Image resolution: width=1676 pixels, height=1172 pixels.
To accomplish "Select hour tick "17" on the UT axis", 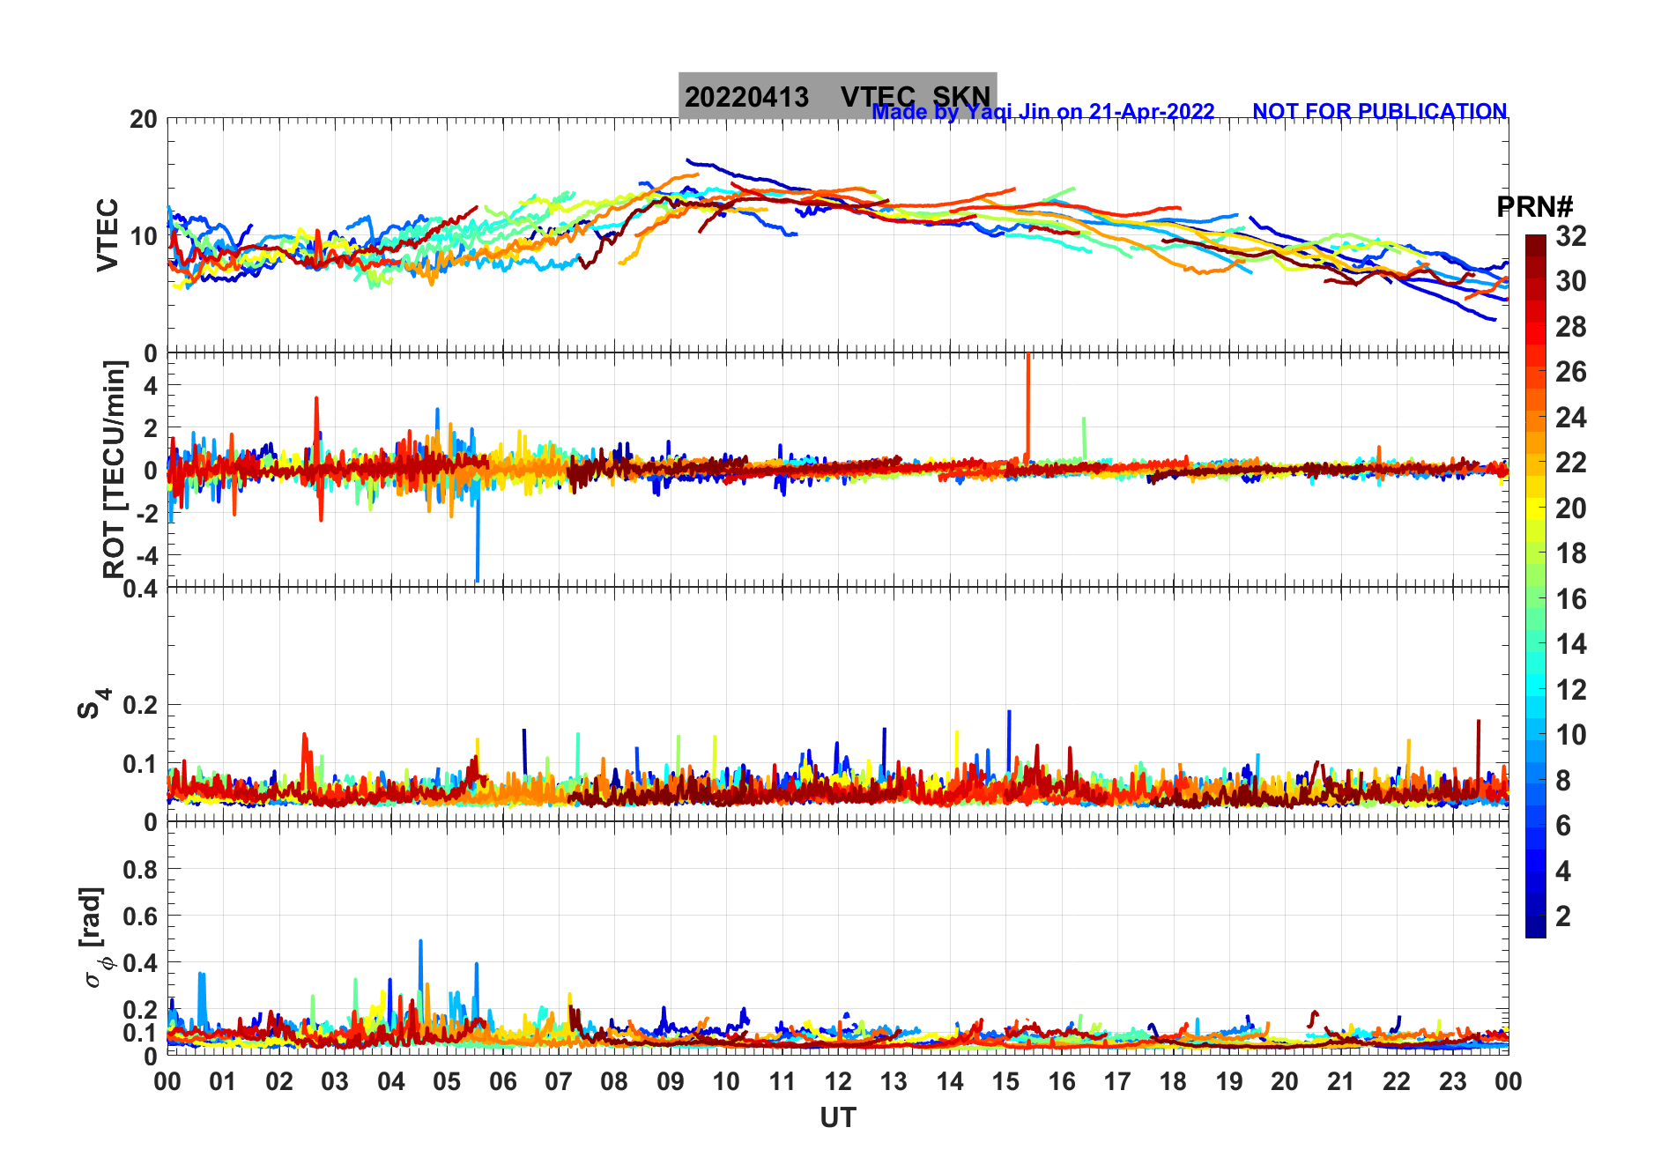I will point(1117,1082).
